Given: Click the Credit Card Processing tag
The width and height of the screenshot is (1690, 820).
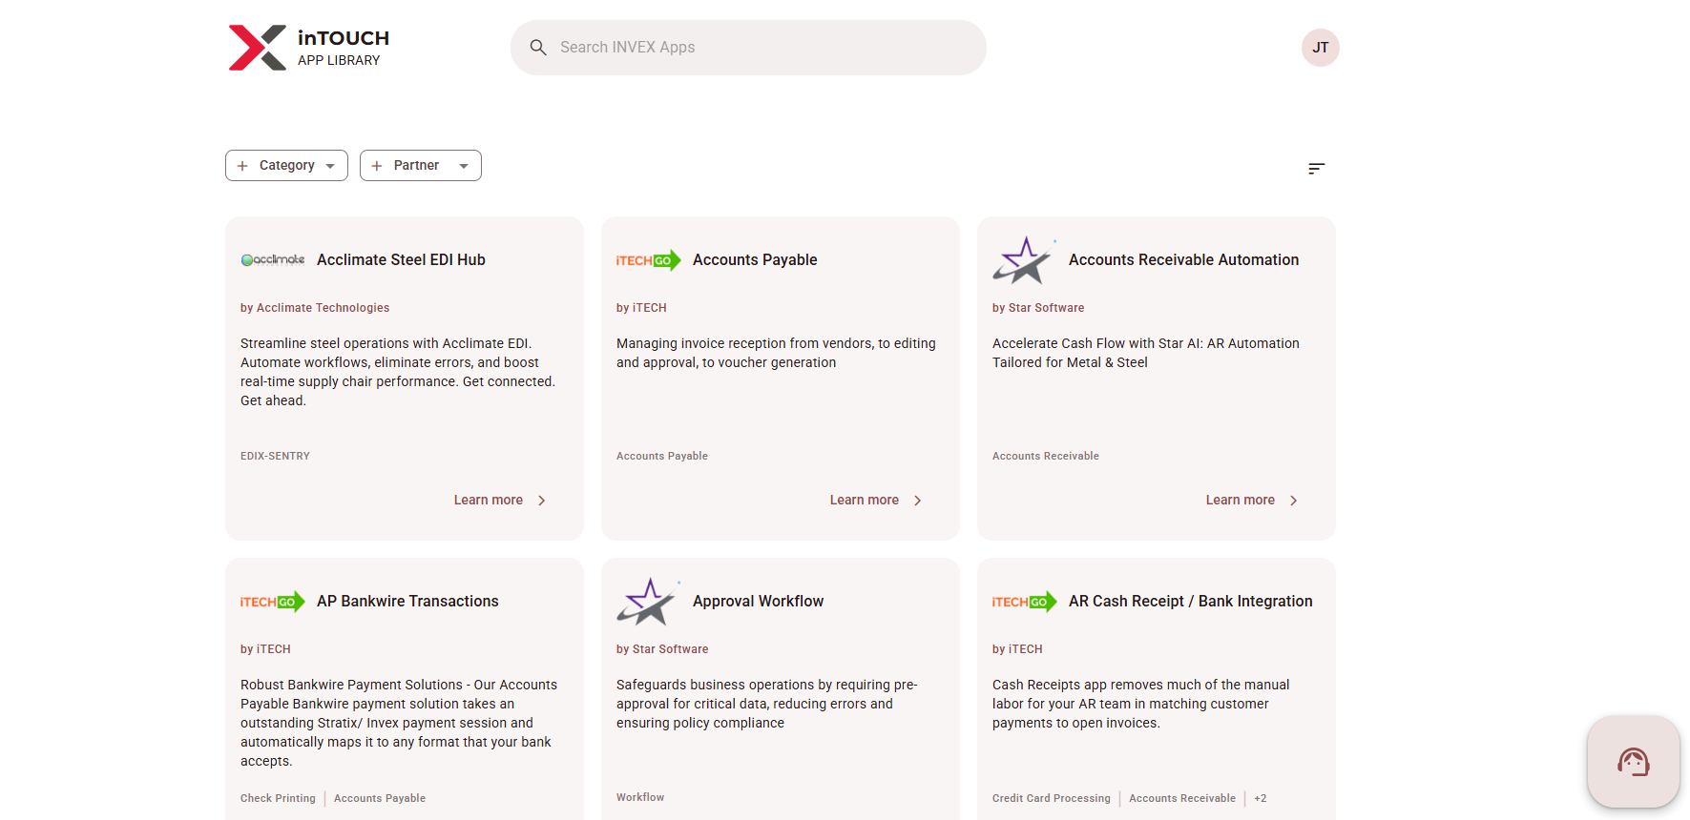Looking at the screenshot, I should [1052, 798].
